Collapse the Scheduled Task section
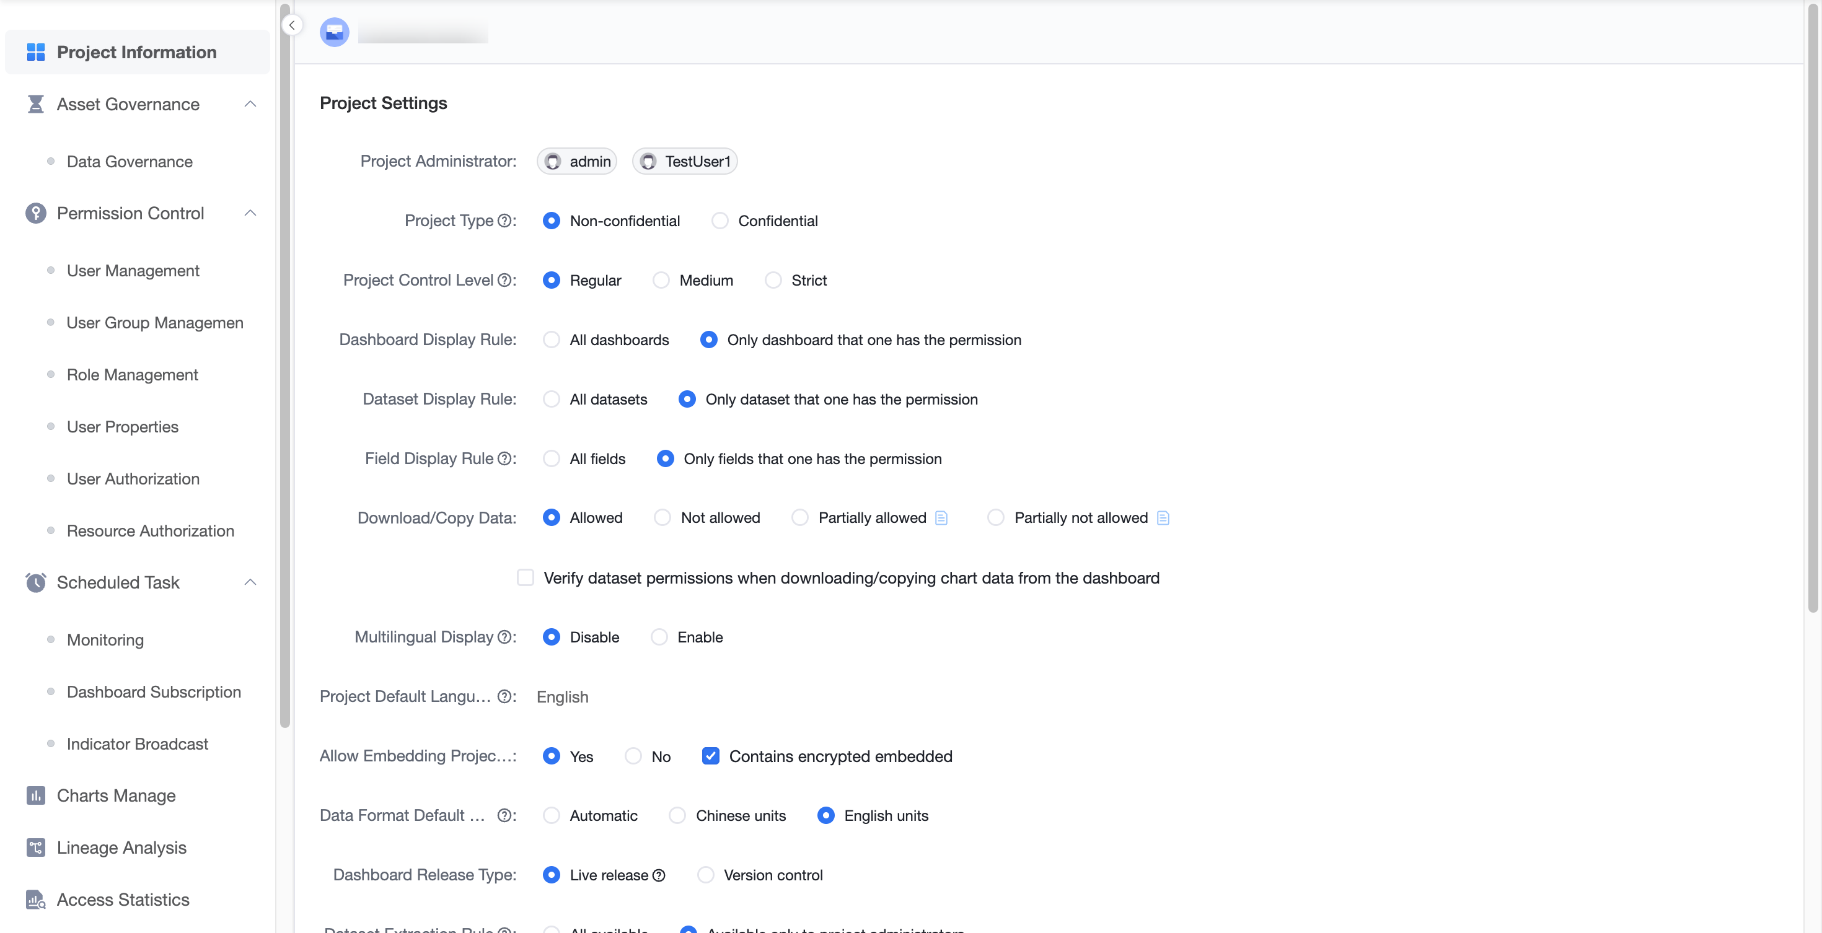The height and width of the screenshot is (933, 1822). [x=250, y=582]
